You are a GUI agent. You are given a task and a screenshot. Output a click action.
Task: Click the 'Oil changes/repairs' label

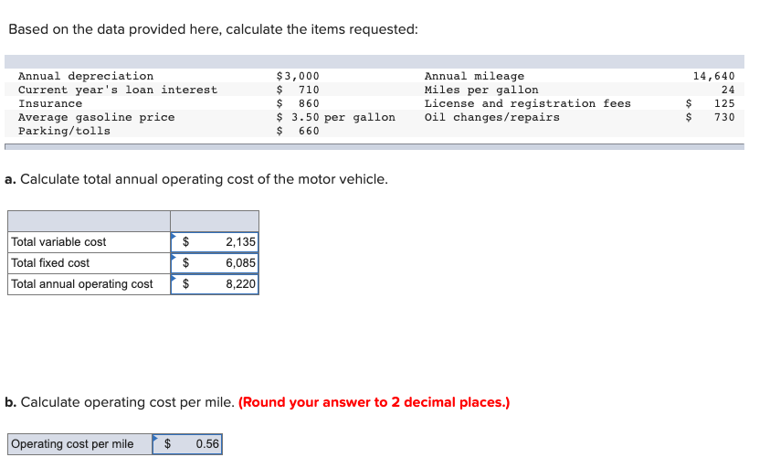492,118
